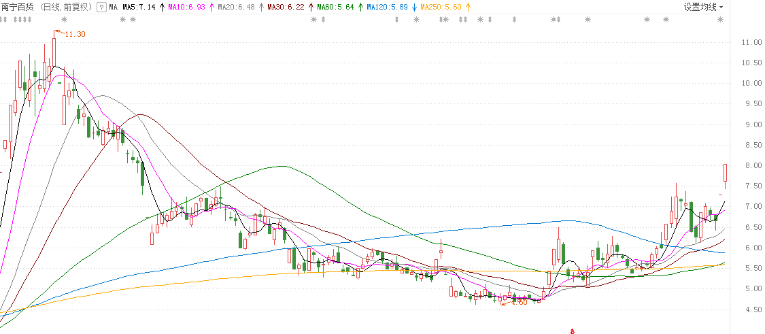The height and width of the screenshot is (334, 765).
Task: Click the 南宁百货 stock name
Action: pos(19,7)
